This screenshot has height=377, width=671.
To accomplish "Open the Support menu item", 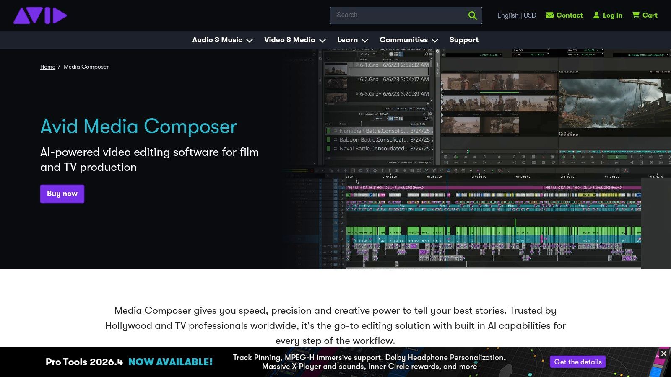I will 464,40.
